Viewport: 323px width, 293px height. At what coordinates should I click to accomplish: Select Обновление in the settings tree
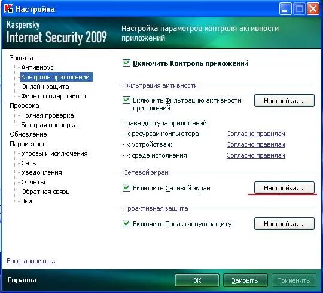tap(29, 134)
